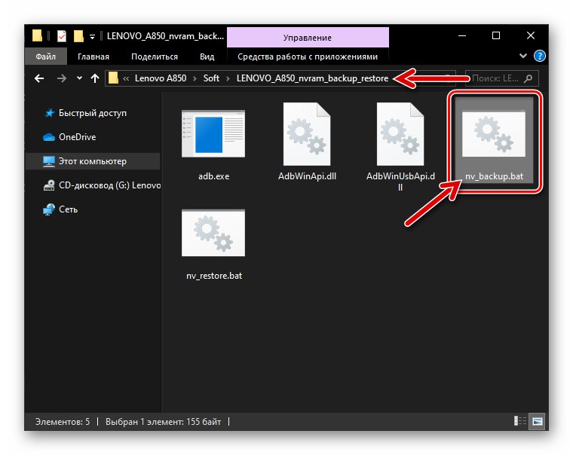Select the AdbWinUsbApi.dll file icon

400,134
